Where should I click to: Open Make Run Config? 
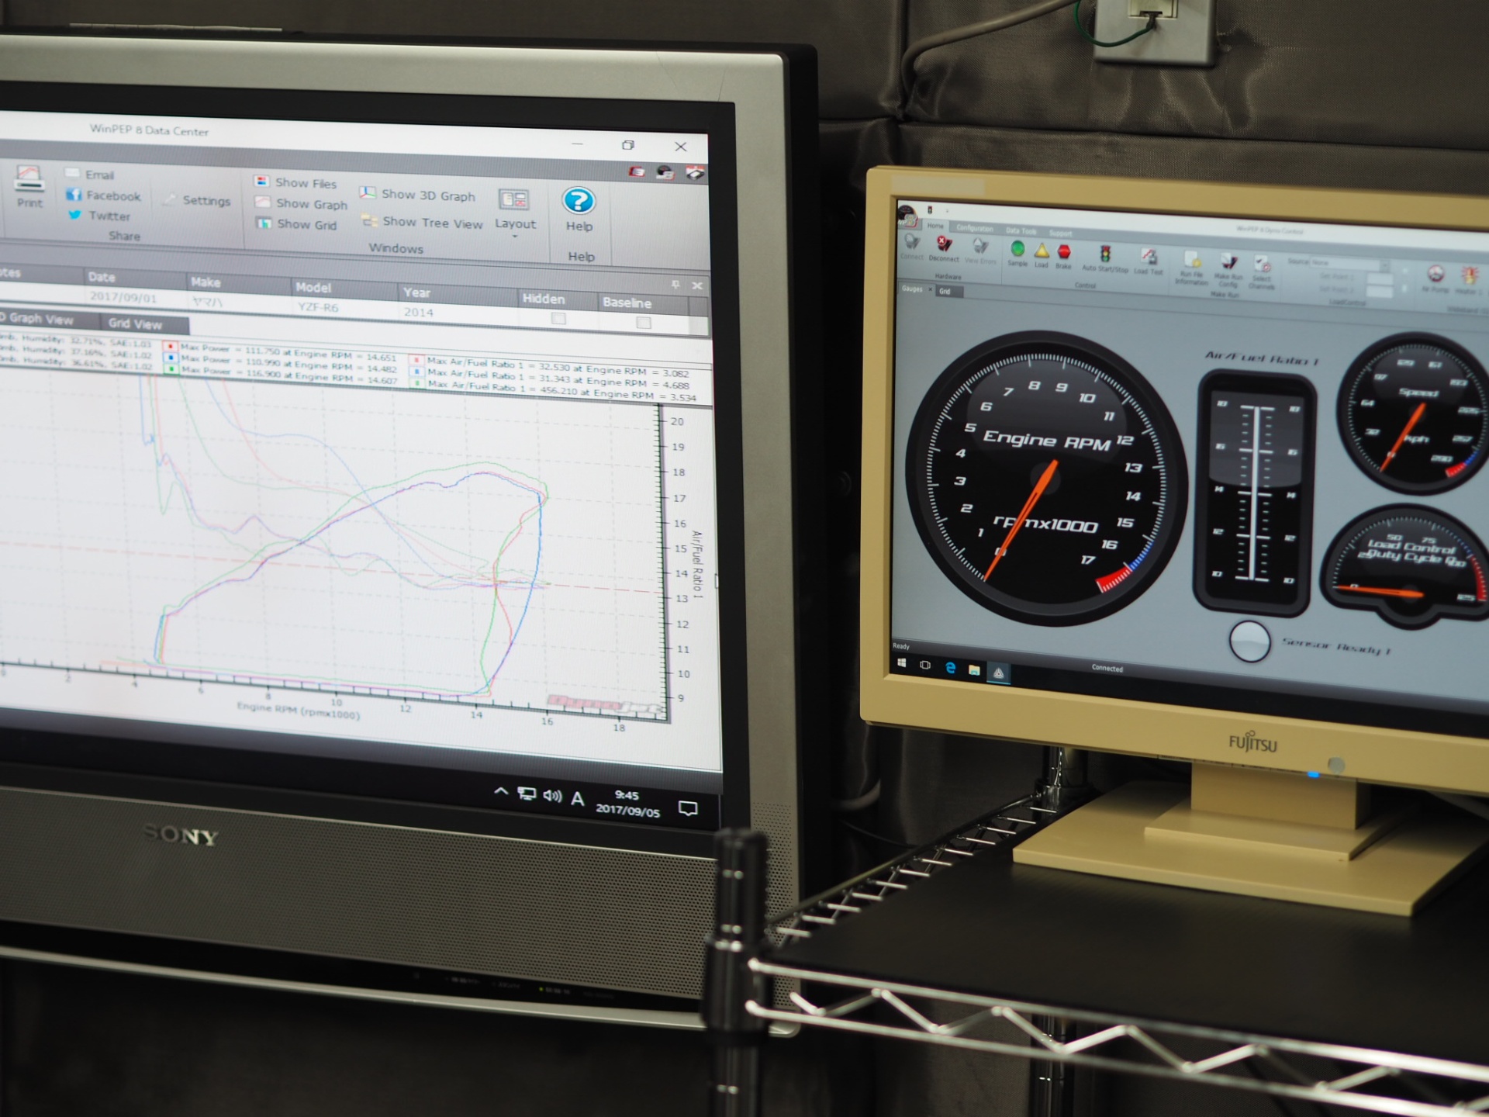tap(1228, 270)
